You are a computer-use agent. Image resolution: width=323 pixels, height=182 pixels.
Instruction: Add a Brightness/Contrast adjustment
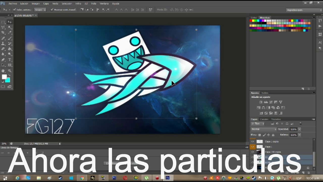pos(261,102)
